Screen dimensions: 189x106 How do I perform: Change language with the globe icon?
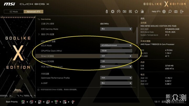[164, 12]
